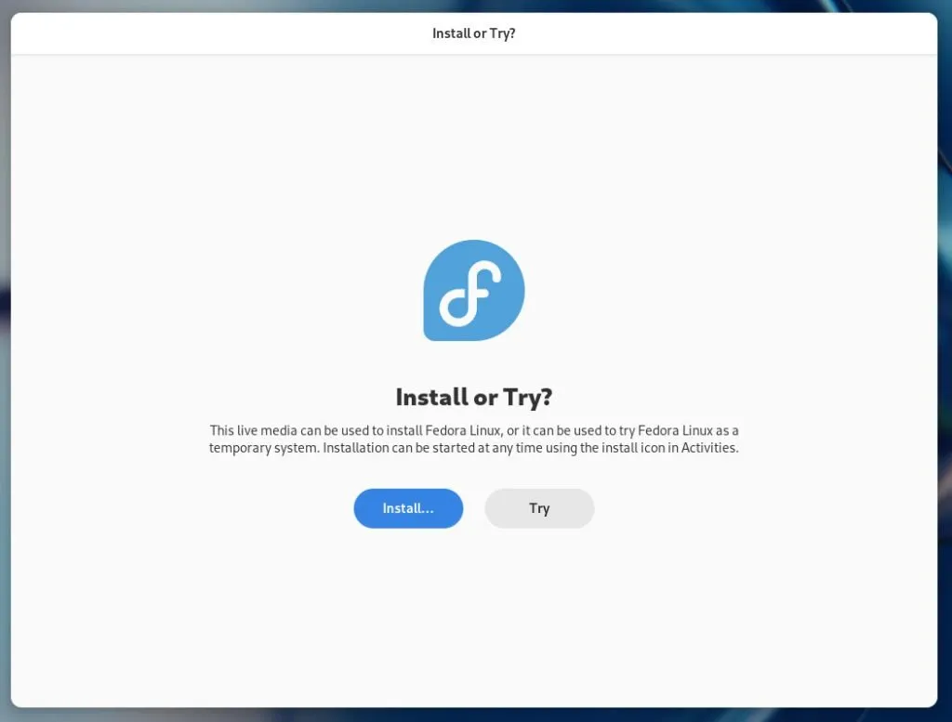952x722 pixels.
Task: Click the description line starting 'This live media'
Action: [x=474, y=430]
